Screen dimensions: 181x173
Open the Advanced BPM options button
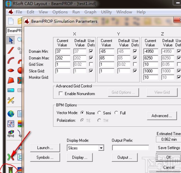click(x=162, y=116)
